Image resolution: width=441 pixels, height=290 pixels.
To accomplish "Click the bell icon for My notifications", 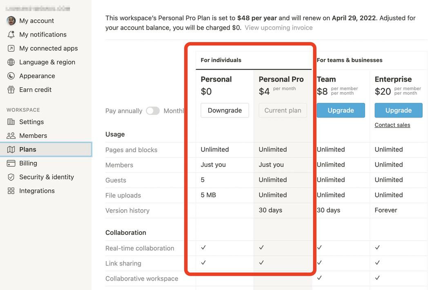I will click(11, 35).
